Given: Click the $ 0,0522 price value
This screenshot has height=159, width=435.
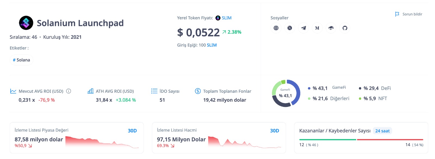Looking at the screenshot, I should pos(198,33).
